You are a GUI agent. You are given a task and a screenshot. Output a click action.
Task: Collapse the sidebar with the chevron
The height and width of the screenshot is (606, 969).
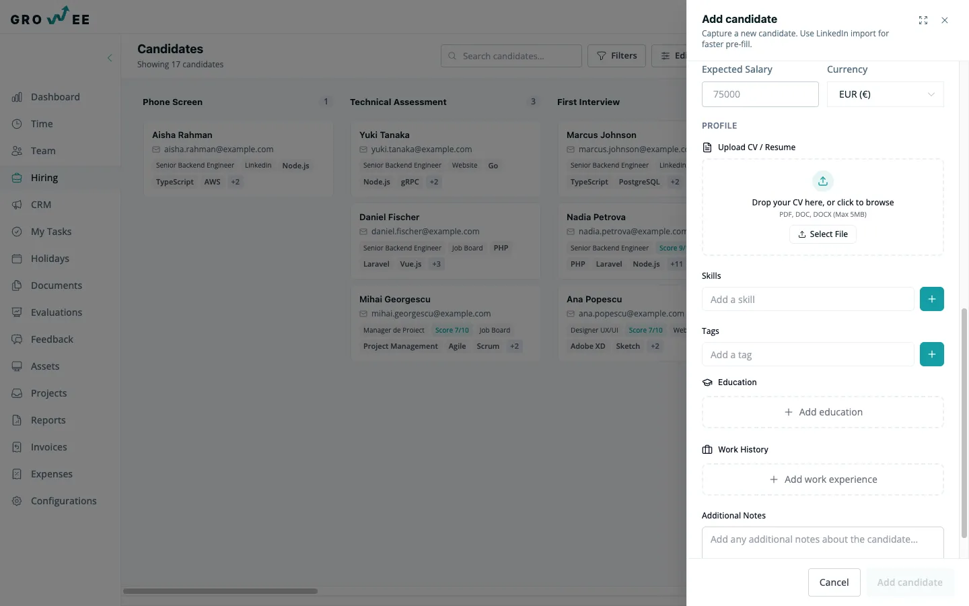(x=110, y=58)
